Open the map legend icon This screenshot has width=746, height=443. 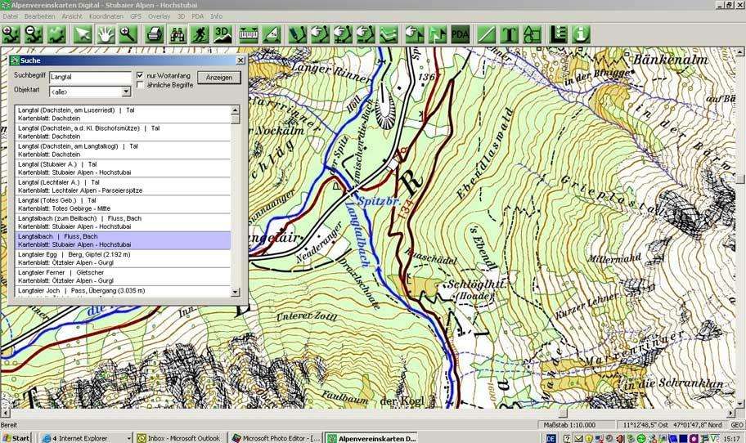tap(558, 34)
